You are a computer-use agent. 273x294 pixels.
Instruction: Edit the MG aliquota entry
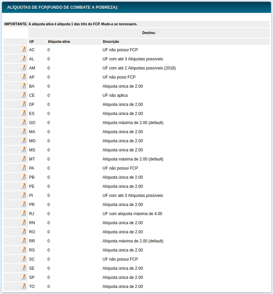(x=24, y=140)
